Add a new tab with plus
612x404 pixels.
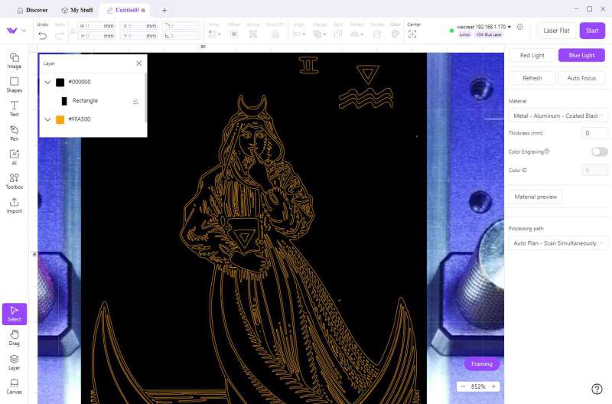[x=164, y=11]
